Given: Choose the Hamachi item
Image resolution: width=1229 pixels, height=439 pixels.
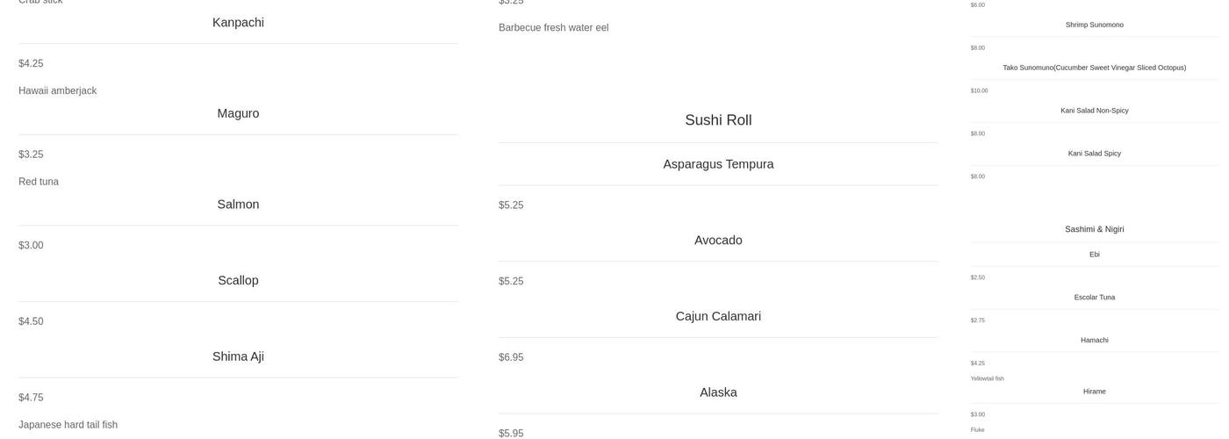Looking at the screenshot, I should pyautogui.click(x=1094, y=341).
